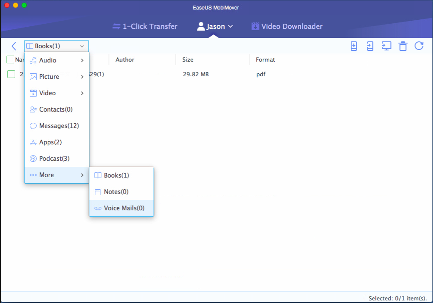Select Notes(0) in the submenu

click(x=121, y=192)
